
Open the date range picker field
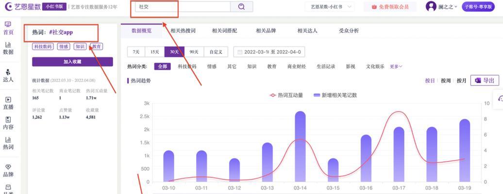[269, 52]
